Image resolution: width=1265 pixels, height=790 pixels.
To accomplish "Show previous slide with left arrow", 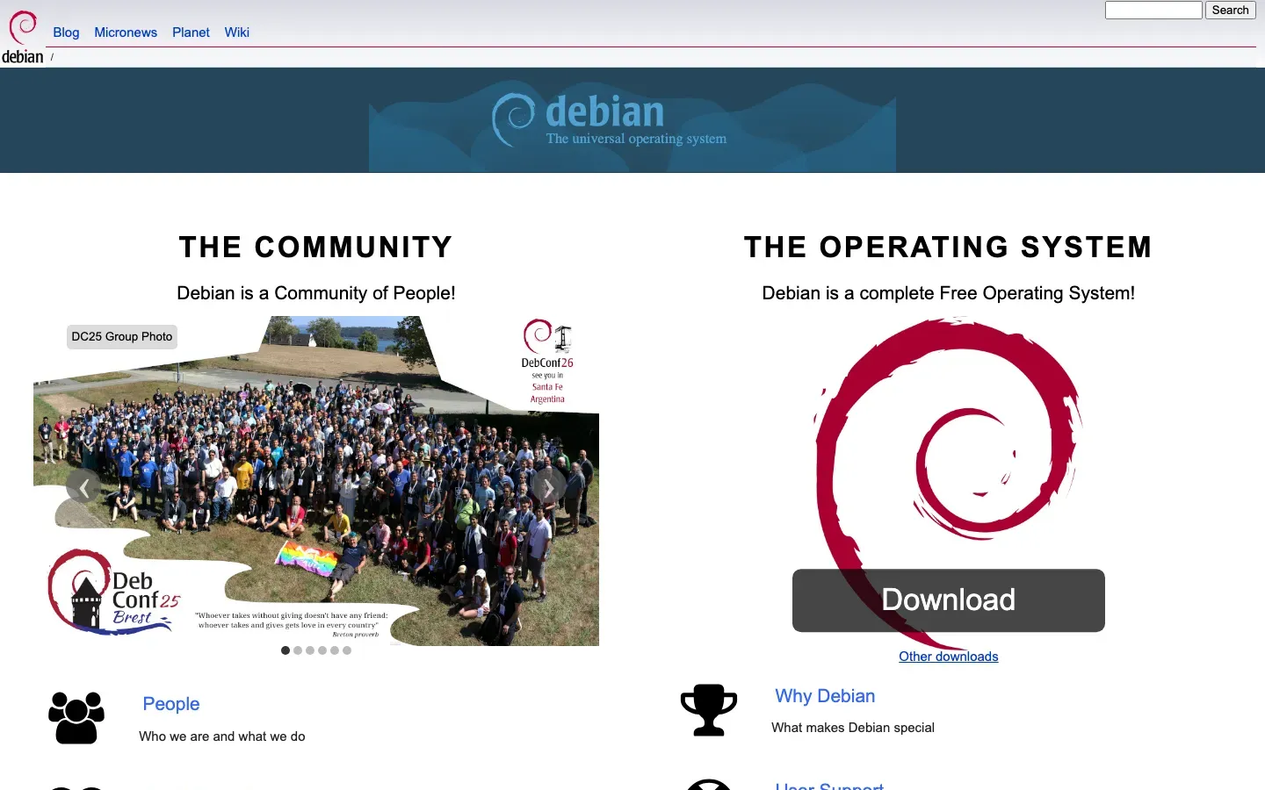I will click(83, 487).
